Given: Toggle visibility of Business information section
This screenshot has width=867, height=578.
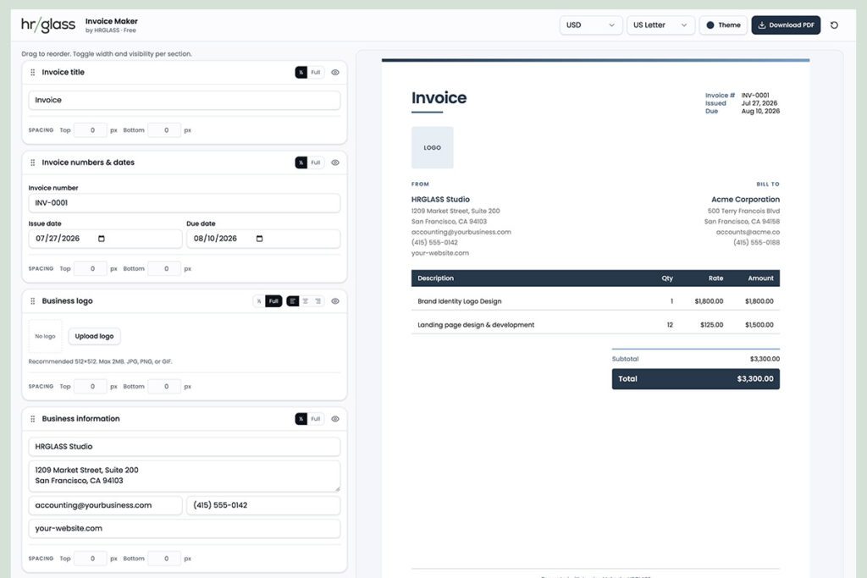Looking at the screenshot, I should pos(335,419).
